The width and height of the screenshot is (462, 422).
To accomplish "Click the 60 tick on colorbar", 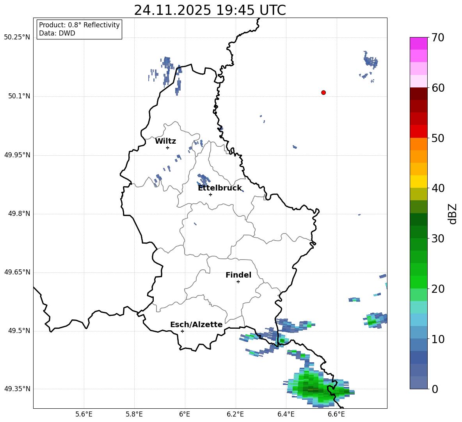I will pos(438,88).
